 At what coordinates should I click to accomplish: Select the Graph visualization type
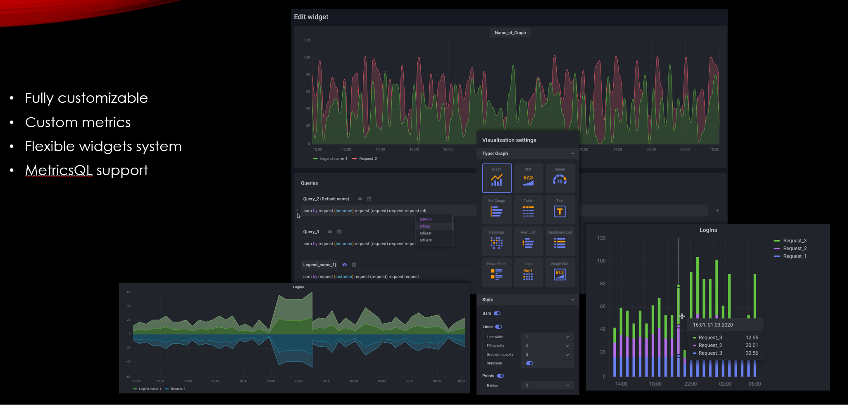coord(496,178)
